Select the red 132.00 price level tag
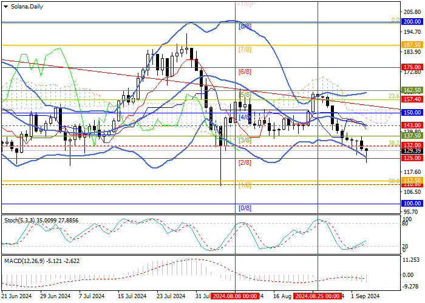Viewport: 425px width, 303px height. 412,145
